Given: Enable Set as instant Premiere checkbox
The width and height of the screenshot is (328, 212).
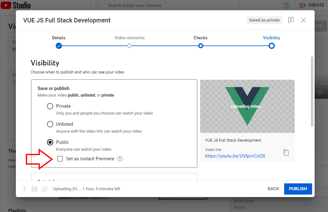Looking at the screenshot, I should (60, 159).
